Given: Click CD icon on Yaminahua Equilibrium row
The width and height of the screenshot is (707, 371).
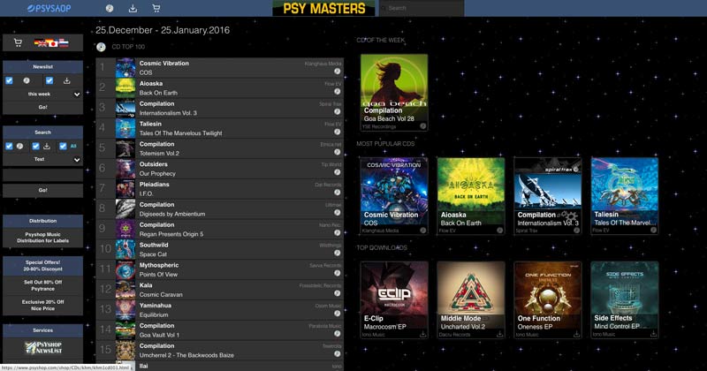Looking at the screenshot, I should pyautogui.click(x=337, y=314).
